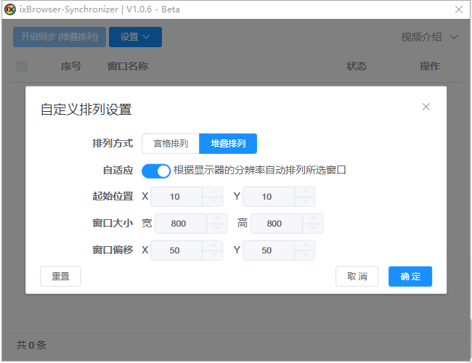
Task: Click the 重置 reset button
Action: point(60,277)
